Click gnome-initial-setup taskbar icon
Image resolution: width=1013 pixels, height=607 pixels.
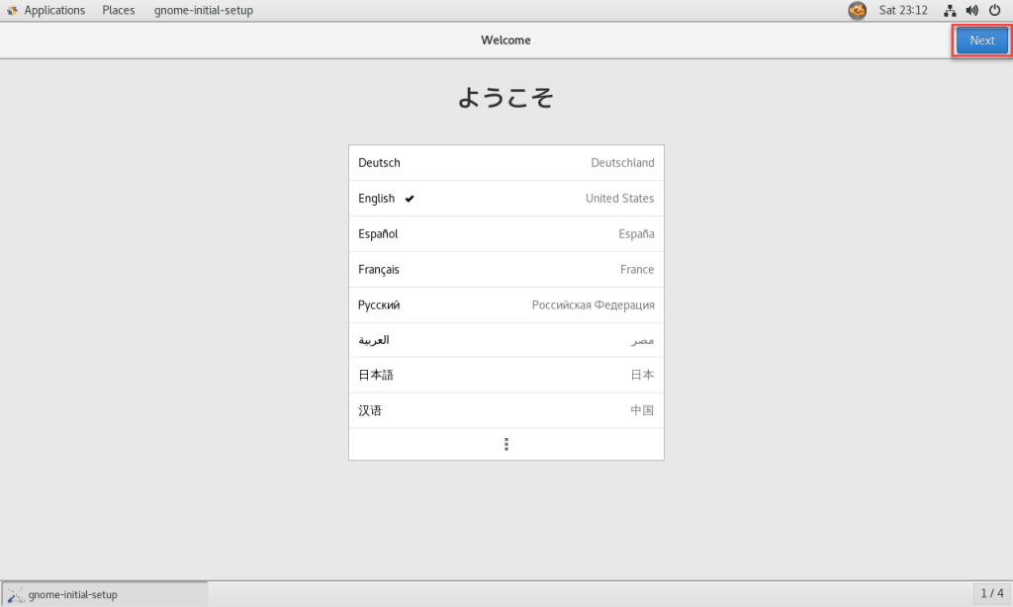[x=16, y=595]
